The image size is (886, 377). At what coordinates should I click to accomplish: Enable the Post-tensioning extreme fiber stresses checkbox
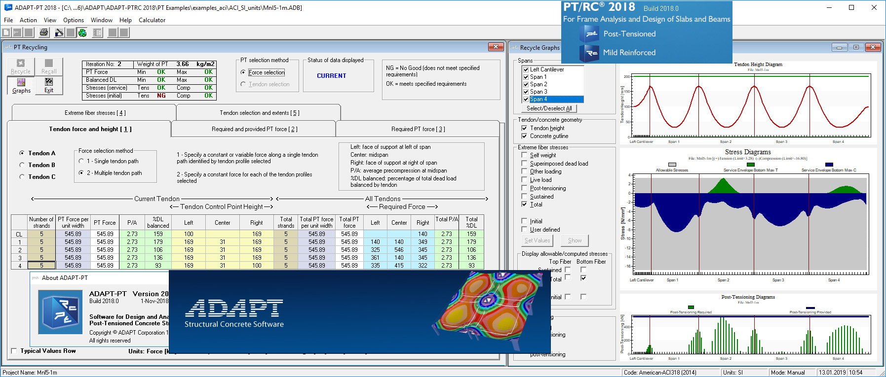coord(524,188)
